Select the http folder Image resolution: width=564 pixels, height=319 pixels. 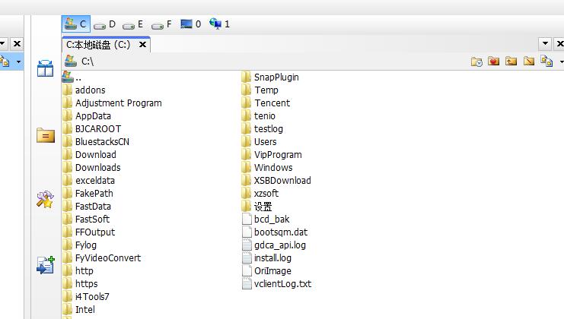78,271
